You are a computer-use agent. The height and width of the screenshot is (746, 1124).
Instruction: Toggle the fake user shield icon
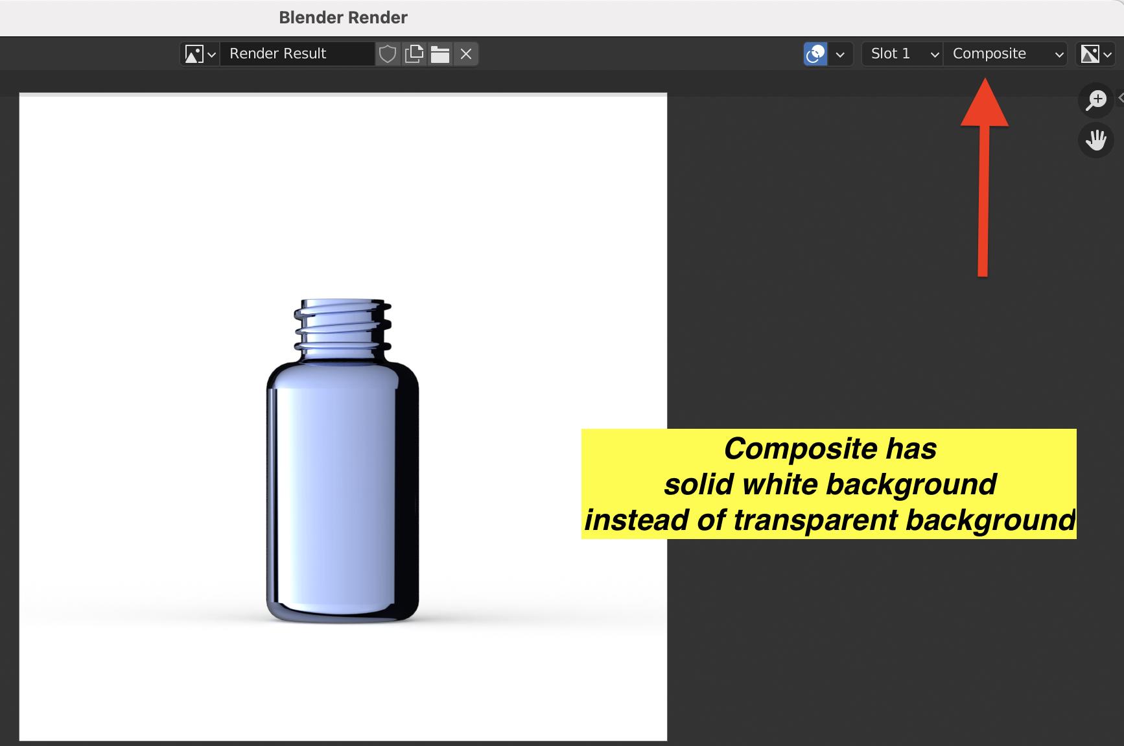[388, 54]
